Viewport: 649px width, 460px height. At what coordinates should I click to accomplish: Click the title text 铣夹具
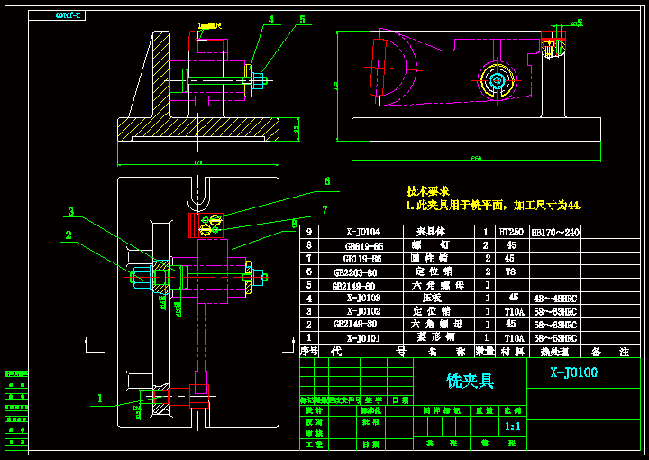[x=470, y=381]
